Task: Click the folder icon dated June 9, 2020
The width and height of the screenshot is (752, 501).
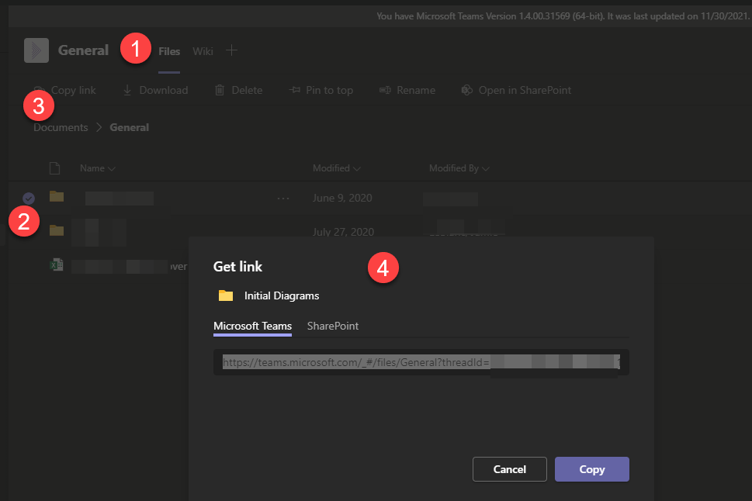Action: [57, 196]
